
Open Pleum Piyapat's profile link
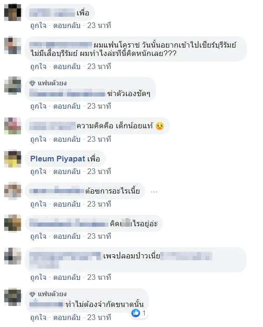pyautogui.click(x=58, y=159)
